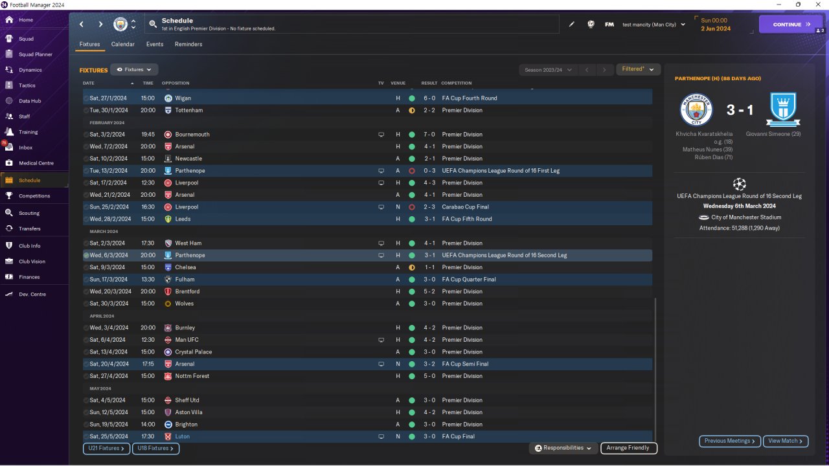Open the FM menu icon
The image size is (829, 466).
[x=609, y=25]
